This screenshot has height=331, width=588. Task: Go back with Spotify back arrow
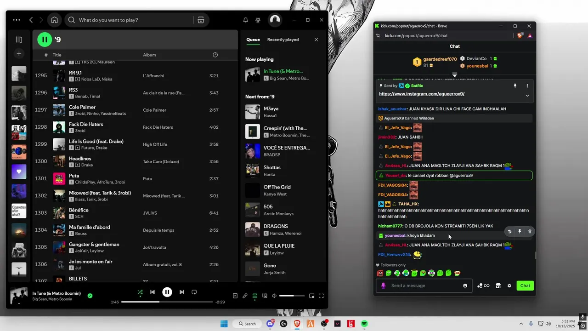[31, 20]
